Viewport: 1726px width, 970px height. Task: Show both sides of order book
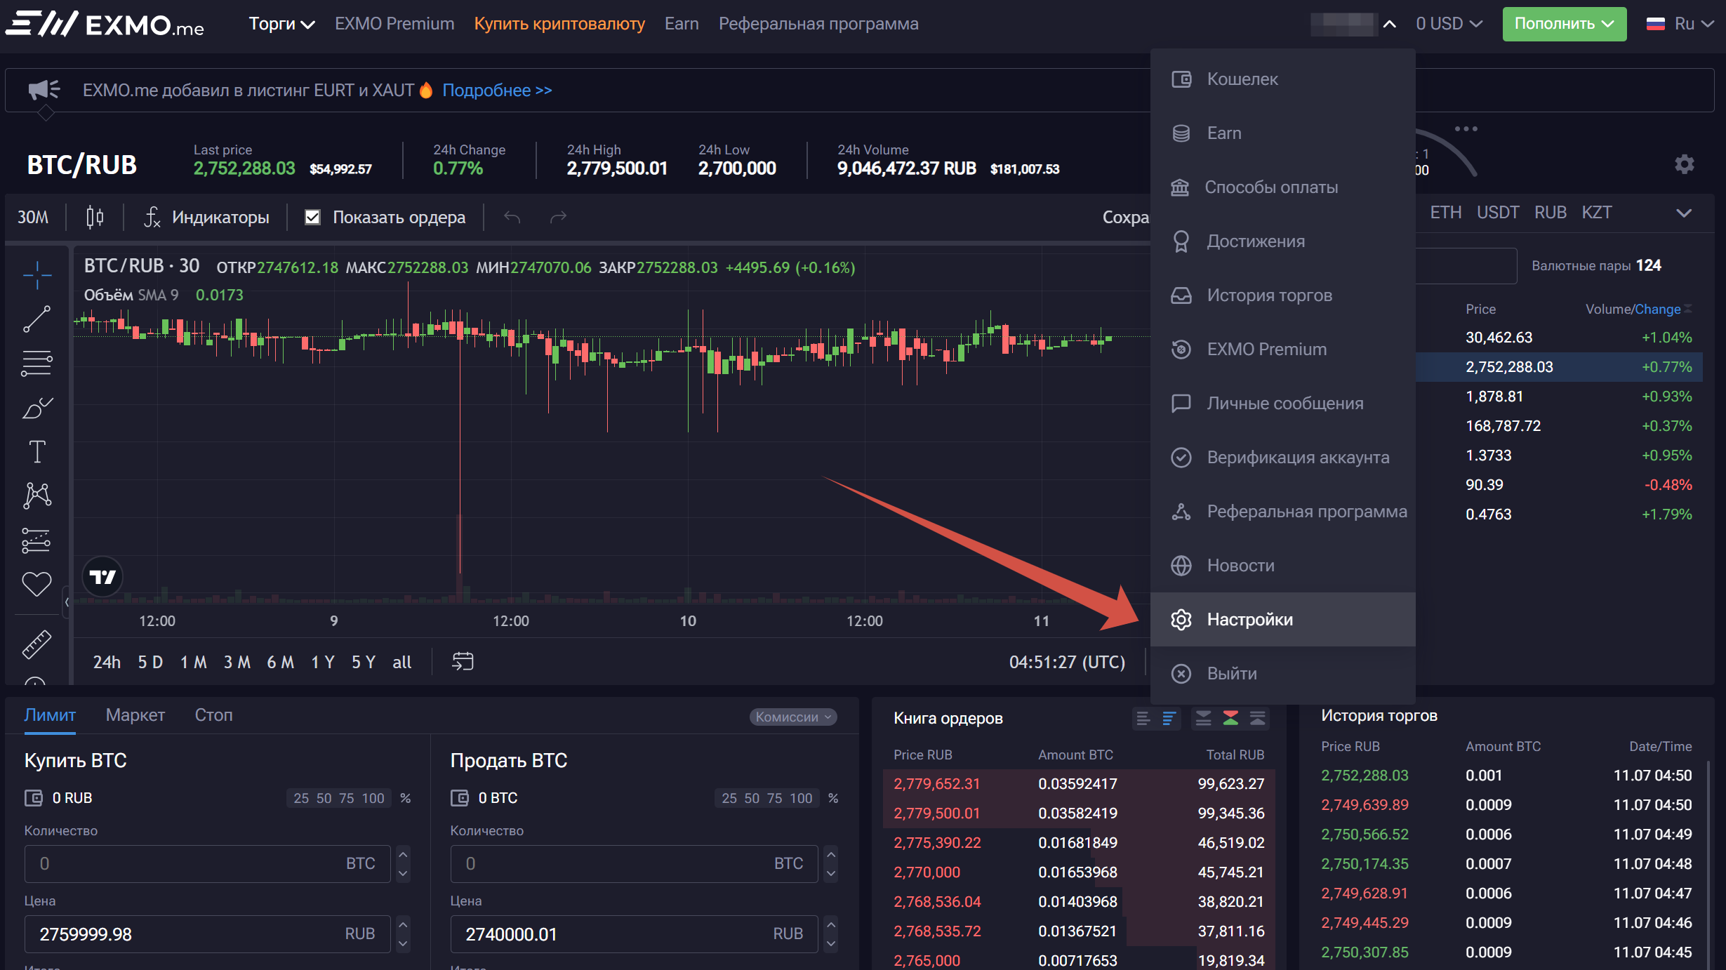(x=1230, y=718)
